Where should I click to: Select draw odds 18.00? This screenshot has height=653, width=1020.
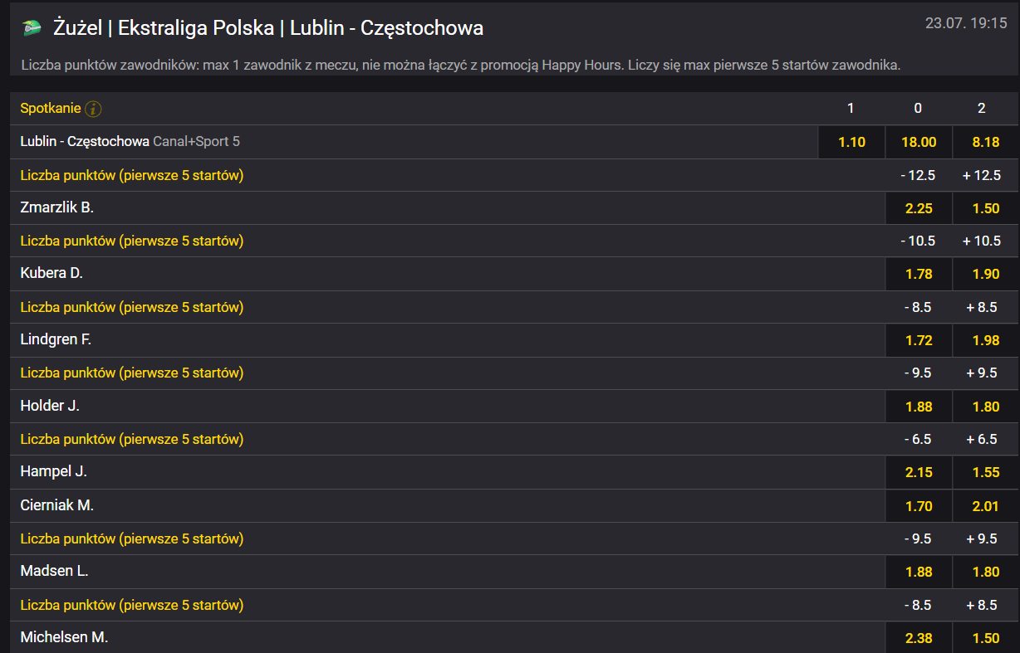point(919,142)
